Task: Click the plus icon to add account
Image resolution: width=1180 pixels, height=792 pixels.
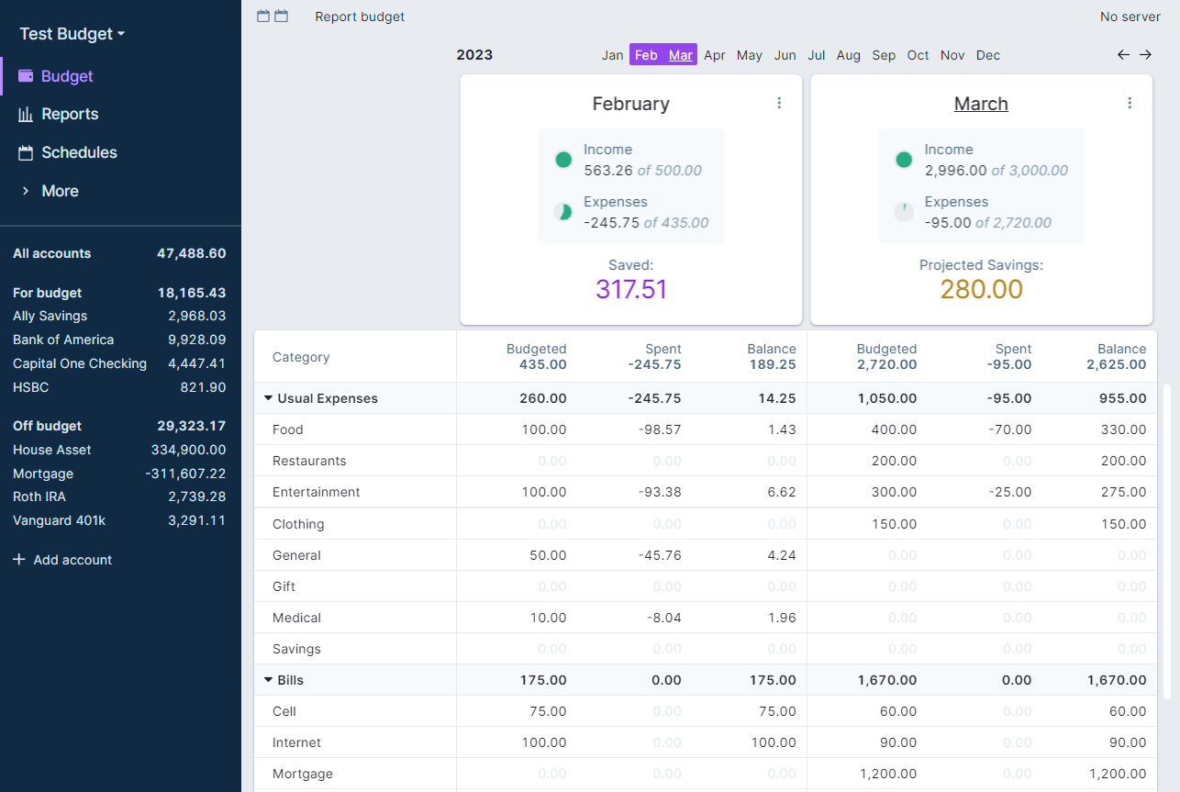Action: coord(19,560)
